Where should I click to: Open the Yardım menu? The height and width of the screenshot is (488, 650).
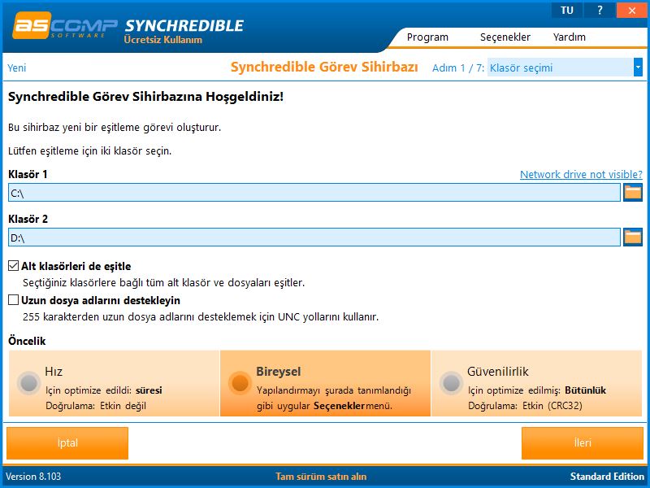[570, 37]
